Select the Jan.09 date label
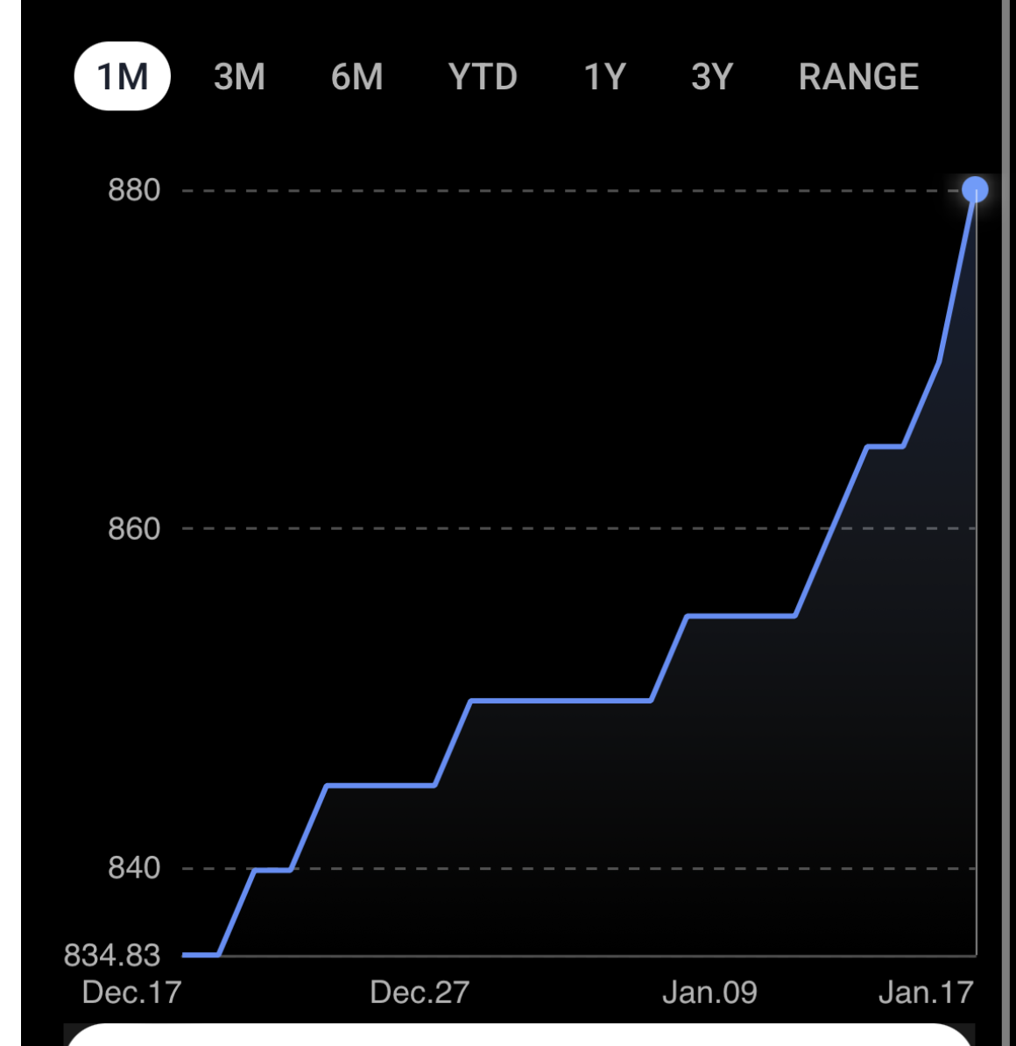Viewport: 1016px width, 1046px height. 709,992
